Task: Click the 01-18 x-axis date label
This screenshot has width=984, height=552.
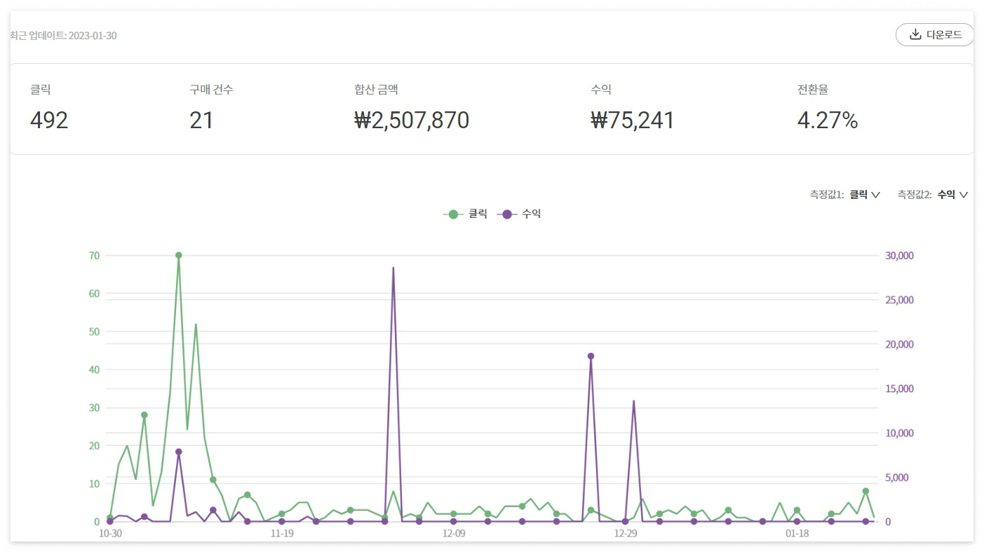Action: point(797,534)
